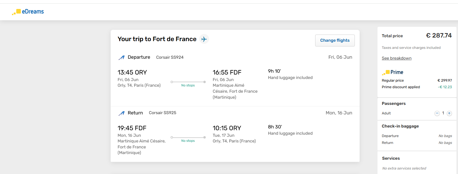
Task: Click the eDreams logo
Action: 28,12
